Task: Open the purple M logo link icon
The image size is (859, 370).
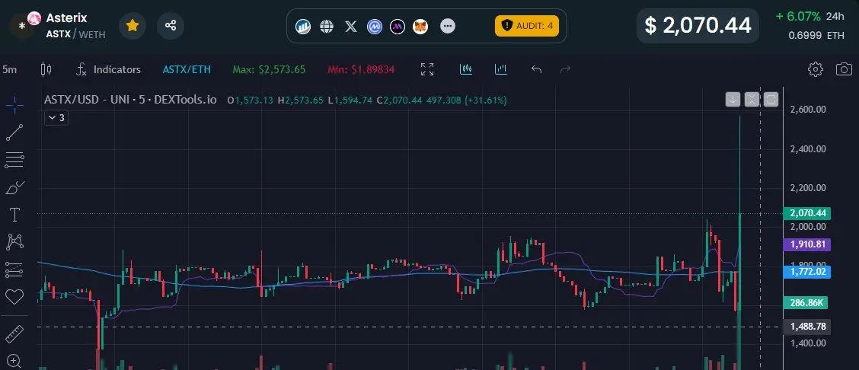Action: (x=398, y=27)
